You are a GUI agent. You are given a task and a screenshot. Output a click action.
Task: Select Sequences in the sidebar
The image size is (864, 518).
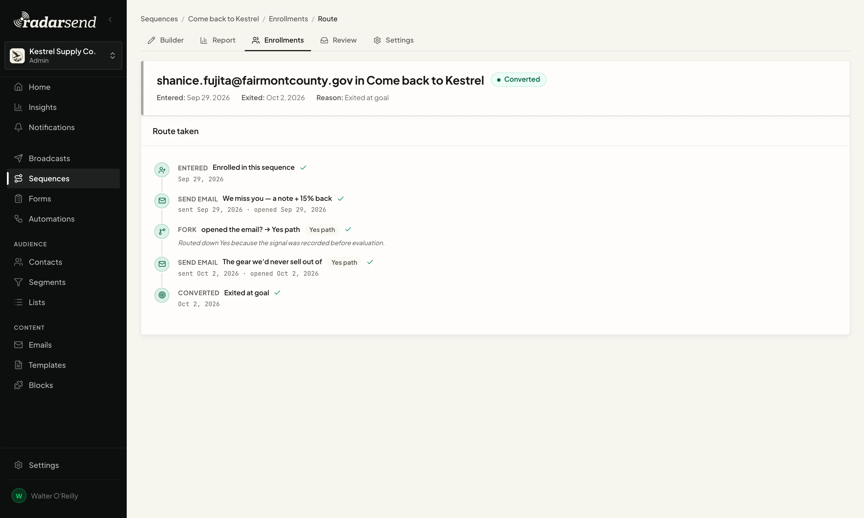(x=63, y=178)
